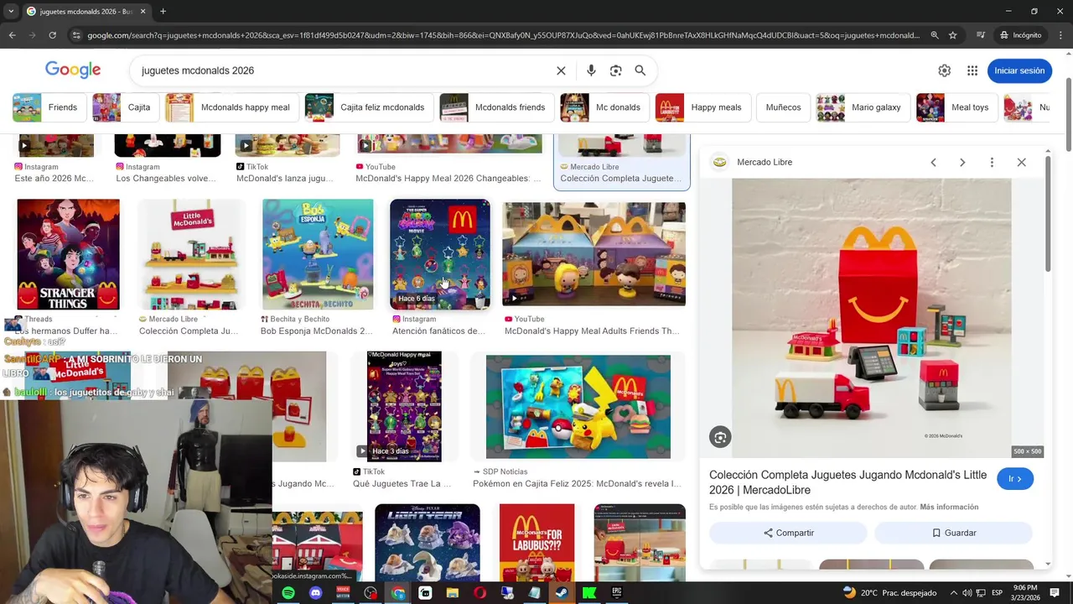
Task: Open Opera browser from the taskbar
Action: coord(479,593)
